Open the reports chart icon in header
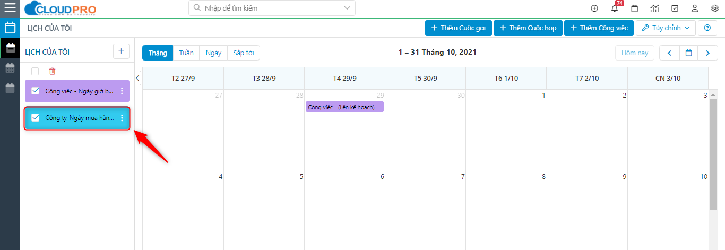 pyautogui.click(x=654, y=8)
